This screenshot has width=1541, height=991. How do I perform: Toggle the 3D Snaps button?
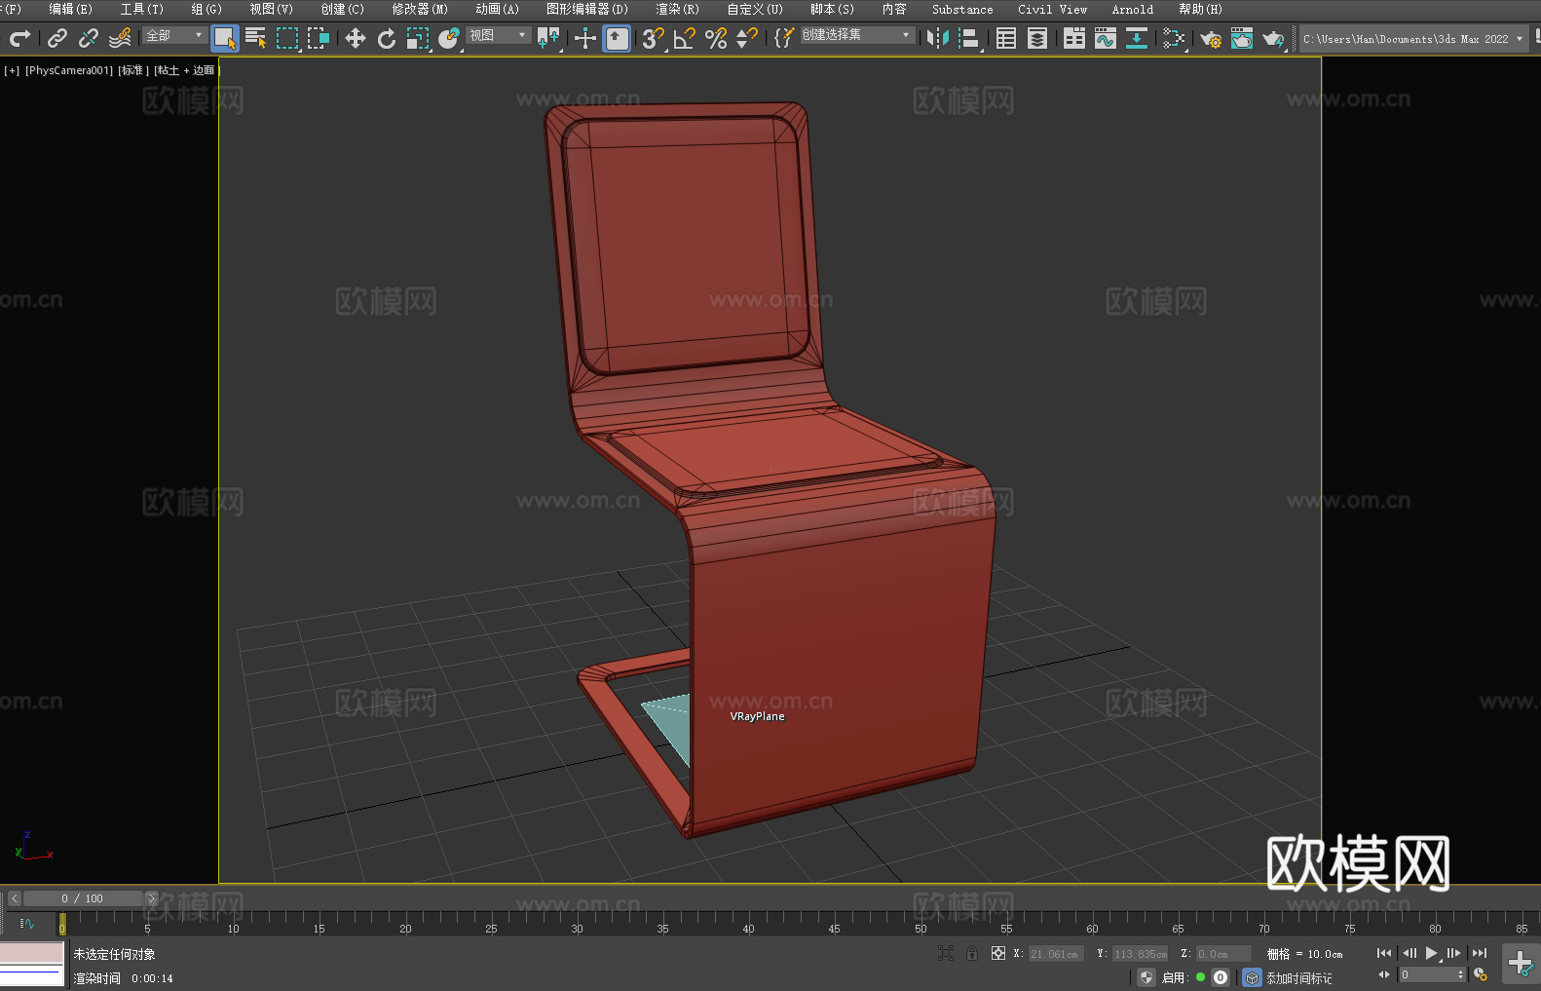pyautogui.click(x=654, y=38)
